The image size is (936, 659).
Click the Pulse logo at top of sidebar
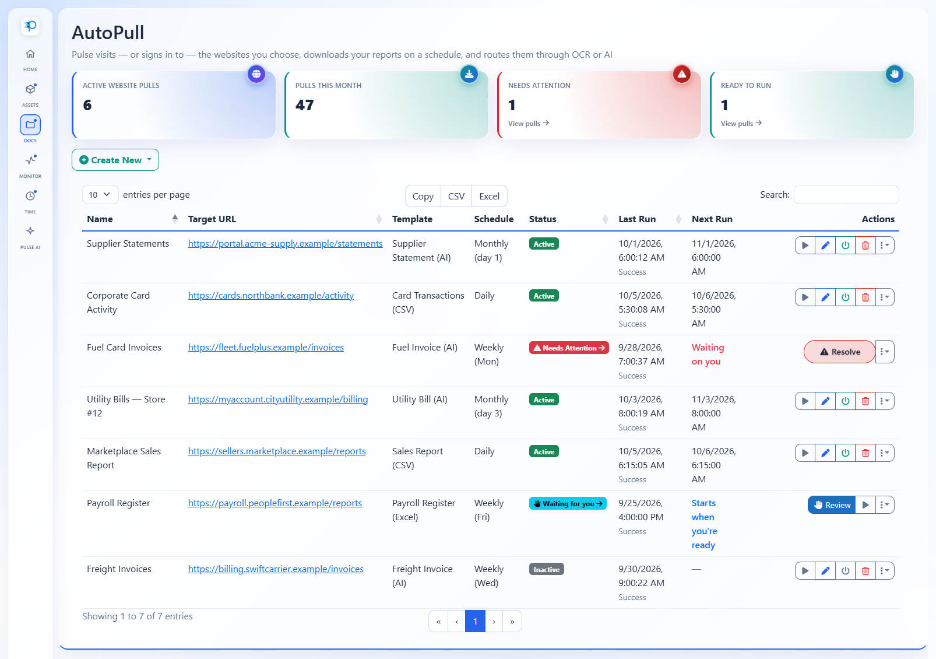point(30,26)
